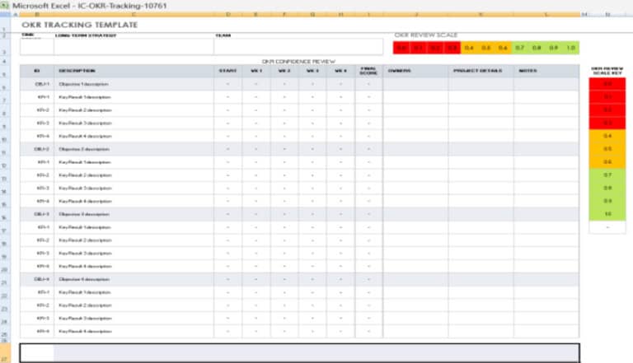Click the OBJ-2 ID cell
Image resolution: width=633 pixels, height=363 pixels.
click(x=37, y=149)
